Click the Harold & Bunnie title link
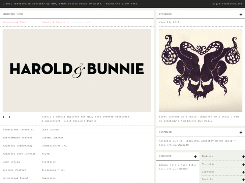The image size is (245, 183). tap(53, 22)
